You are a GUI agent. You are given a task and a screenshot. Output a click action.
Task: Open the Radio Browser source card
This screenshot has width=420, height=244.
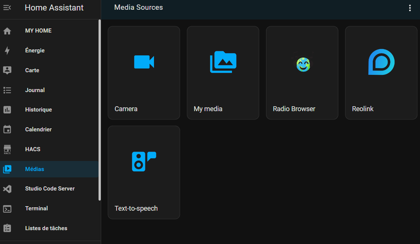tap(302, 73)
